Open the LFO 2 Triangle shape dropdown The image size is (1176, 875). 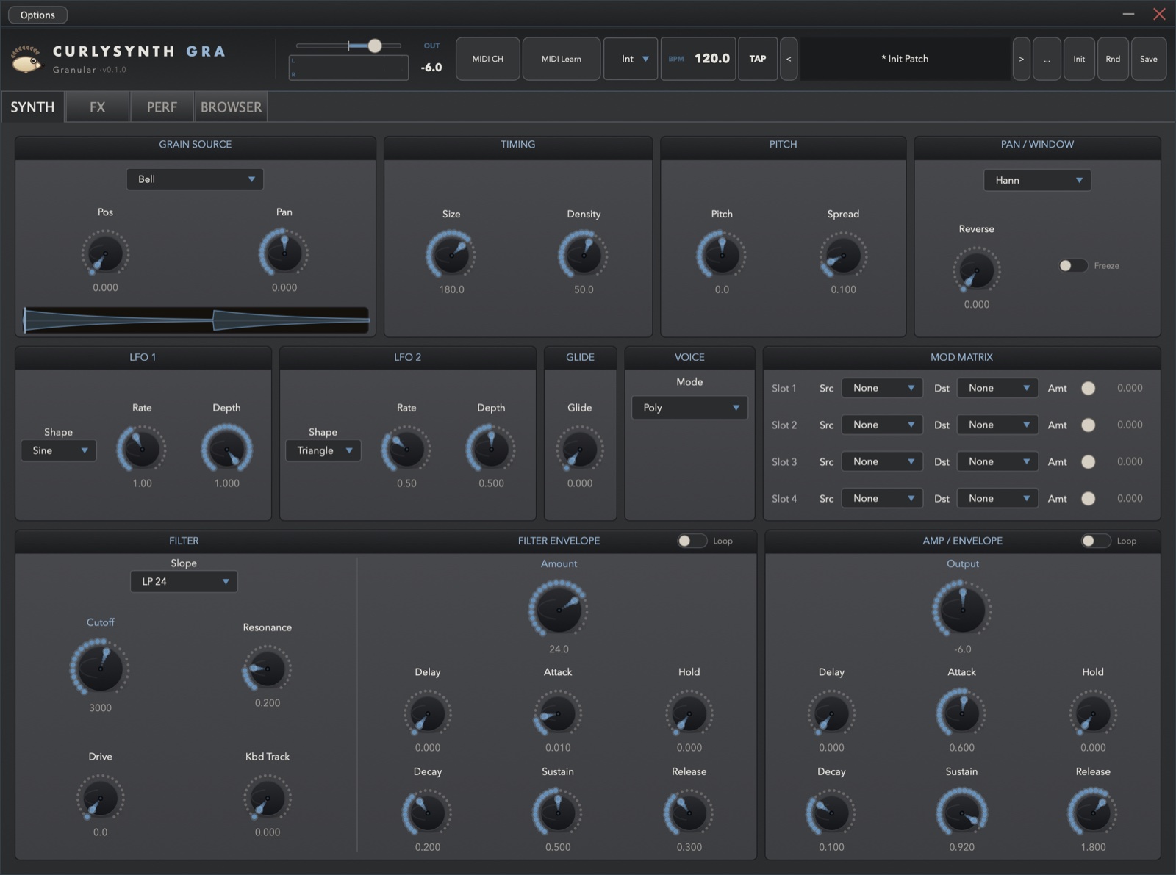point(323,450)
